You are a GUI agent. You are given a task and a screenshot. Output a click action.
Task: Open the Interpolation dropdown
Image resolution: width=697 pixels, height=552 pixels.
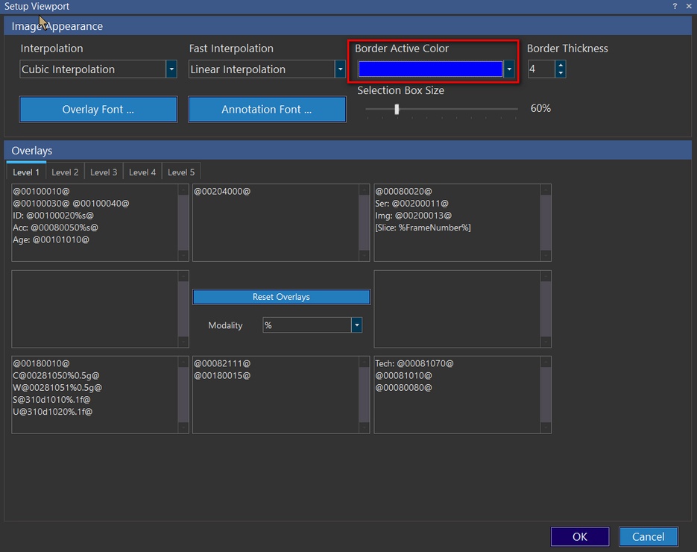click(x=171, y=69)
